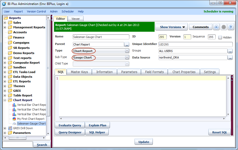This screenshot has height=150, width=238.
Task: Switch to the Chart Properties tab
Action: click(x=184, y=72)
